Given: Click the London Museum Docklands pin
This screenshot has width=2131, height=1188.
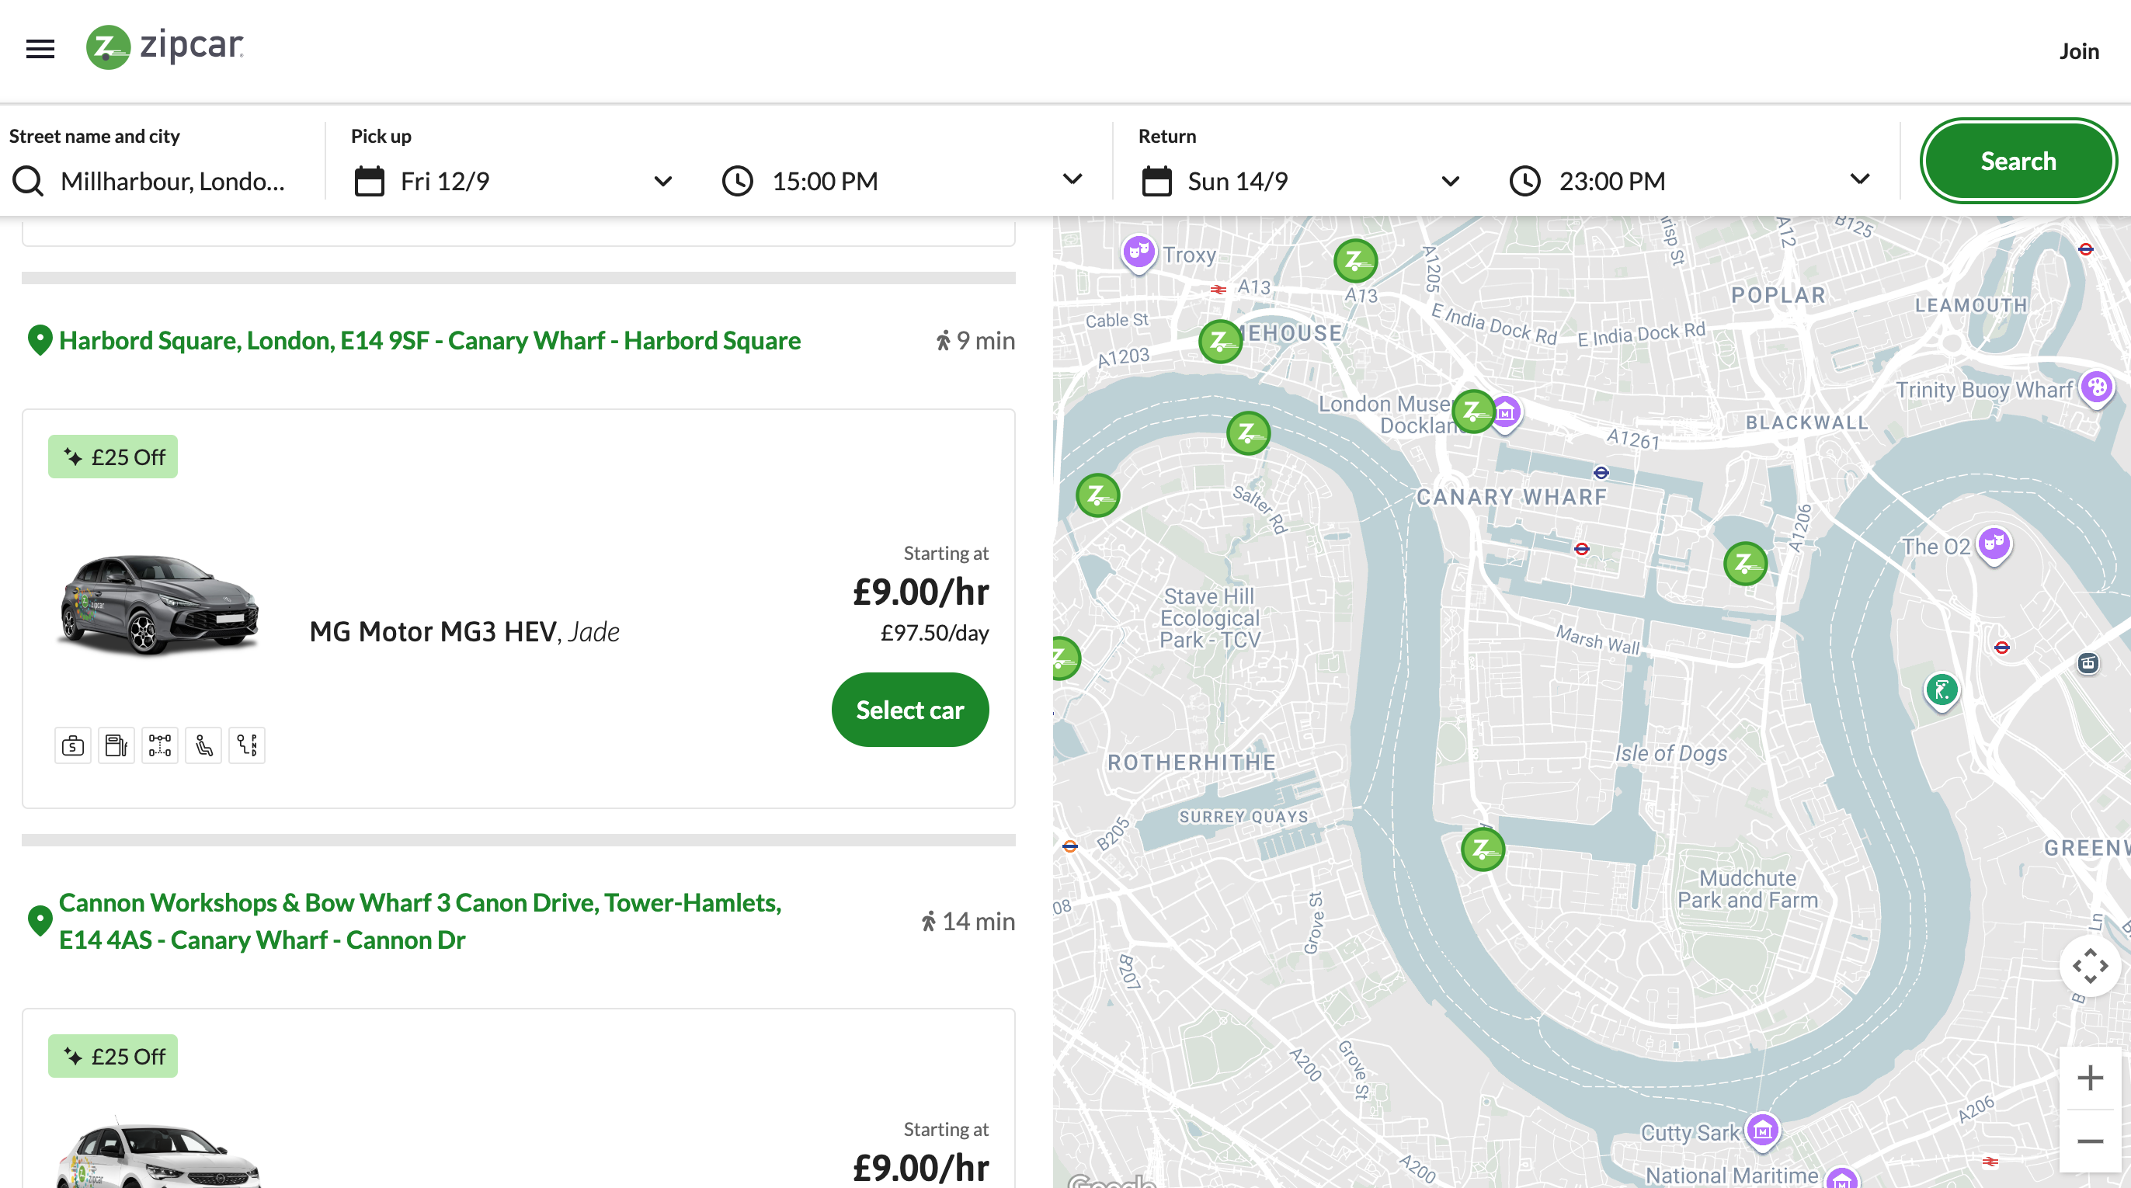Looking at the screenshot, I should [1507, 412].
